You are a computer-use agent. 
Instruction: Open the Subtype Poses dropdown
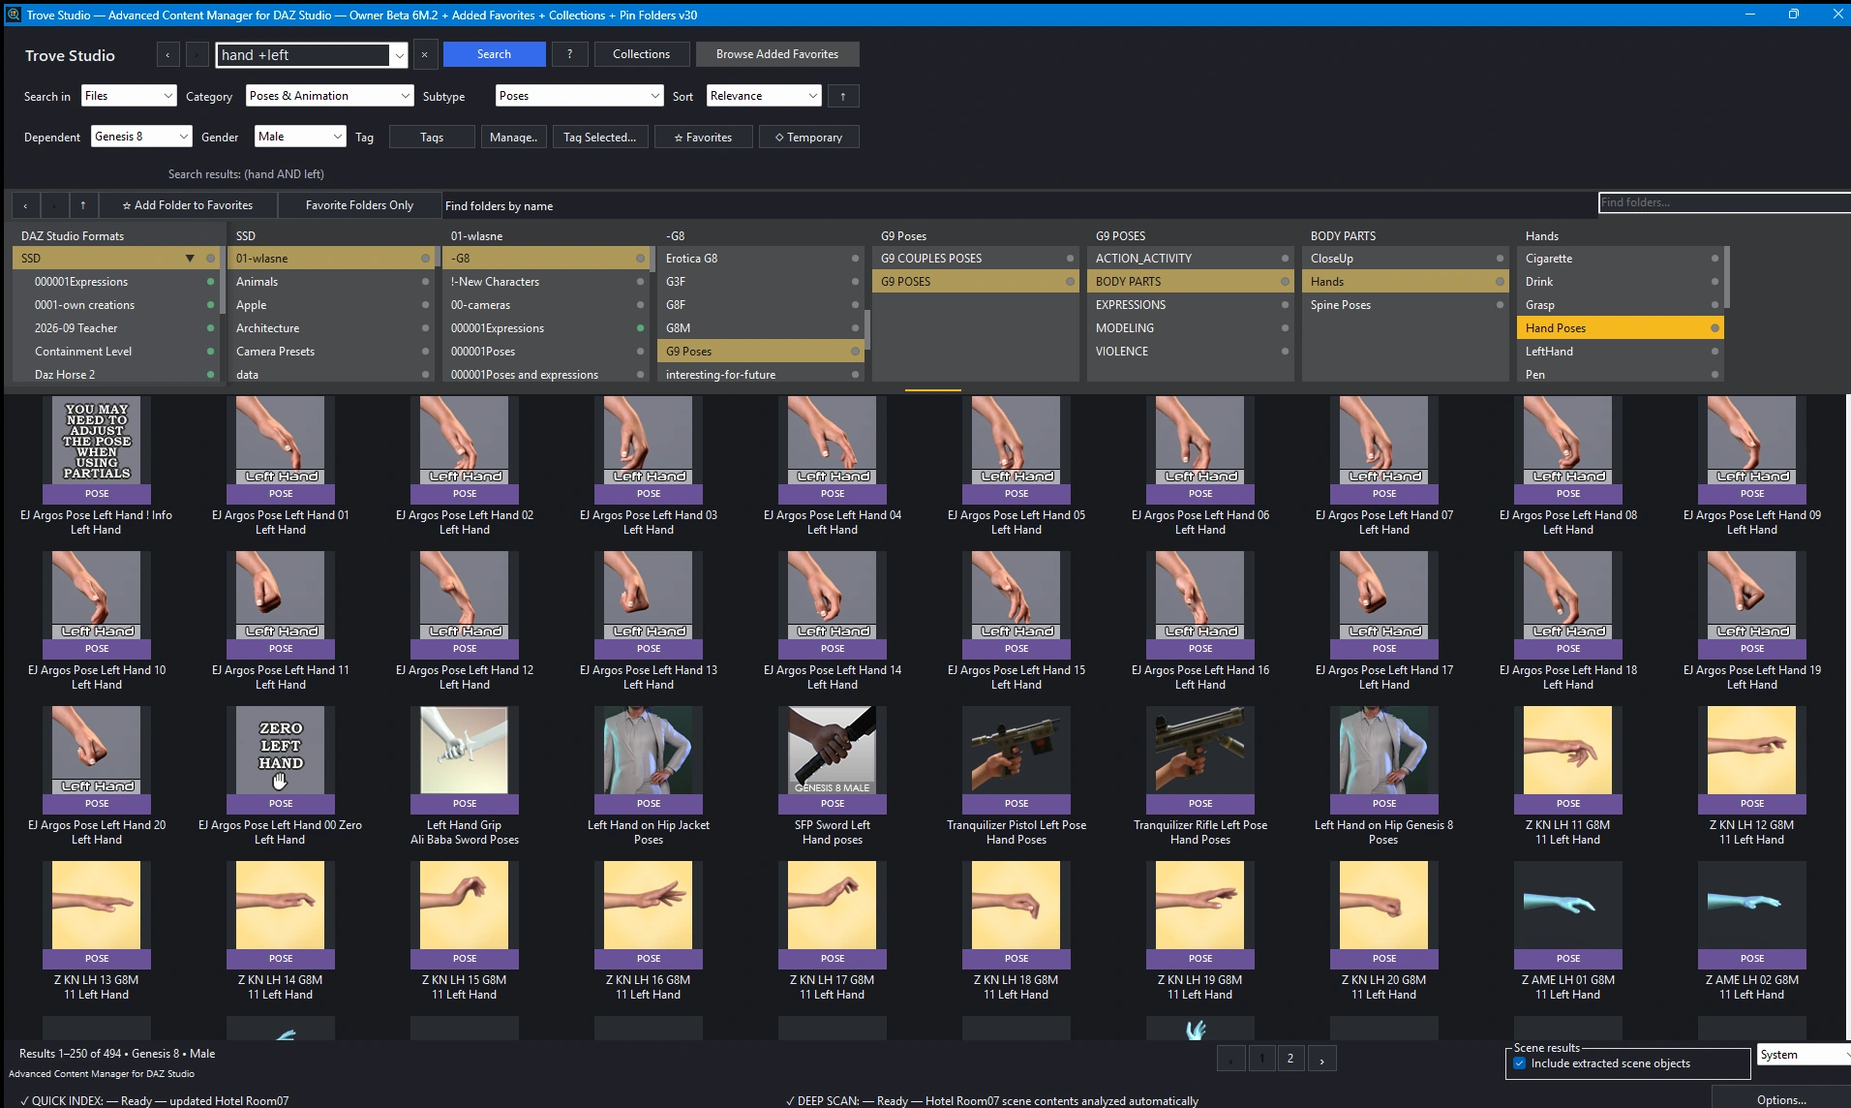coord(579,96)
